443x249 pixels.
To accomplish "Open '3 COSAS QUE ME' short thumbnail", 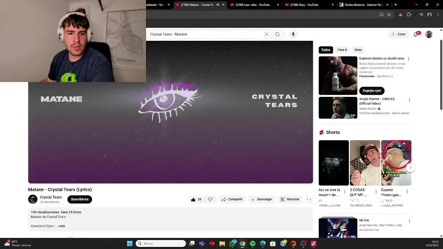I will (365, 163).
